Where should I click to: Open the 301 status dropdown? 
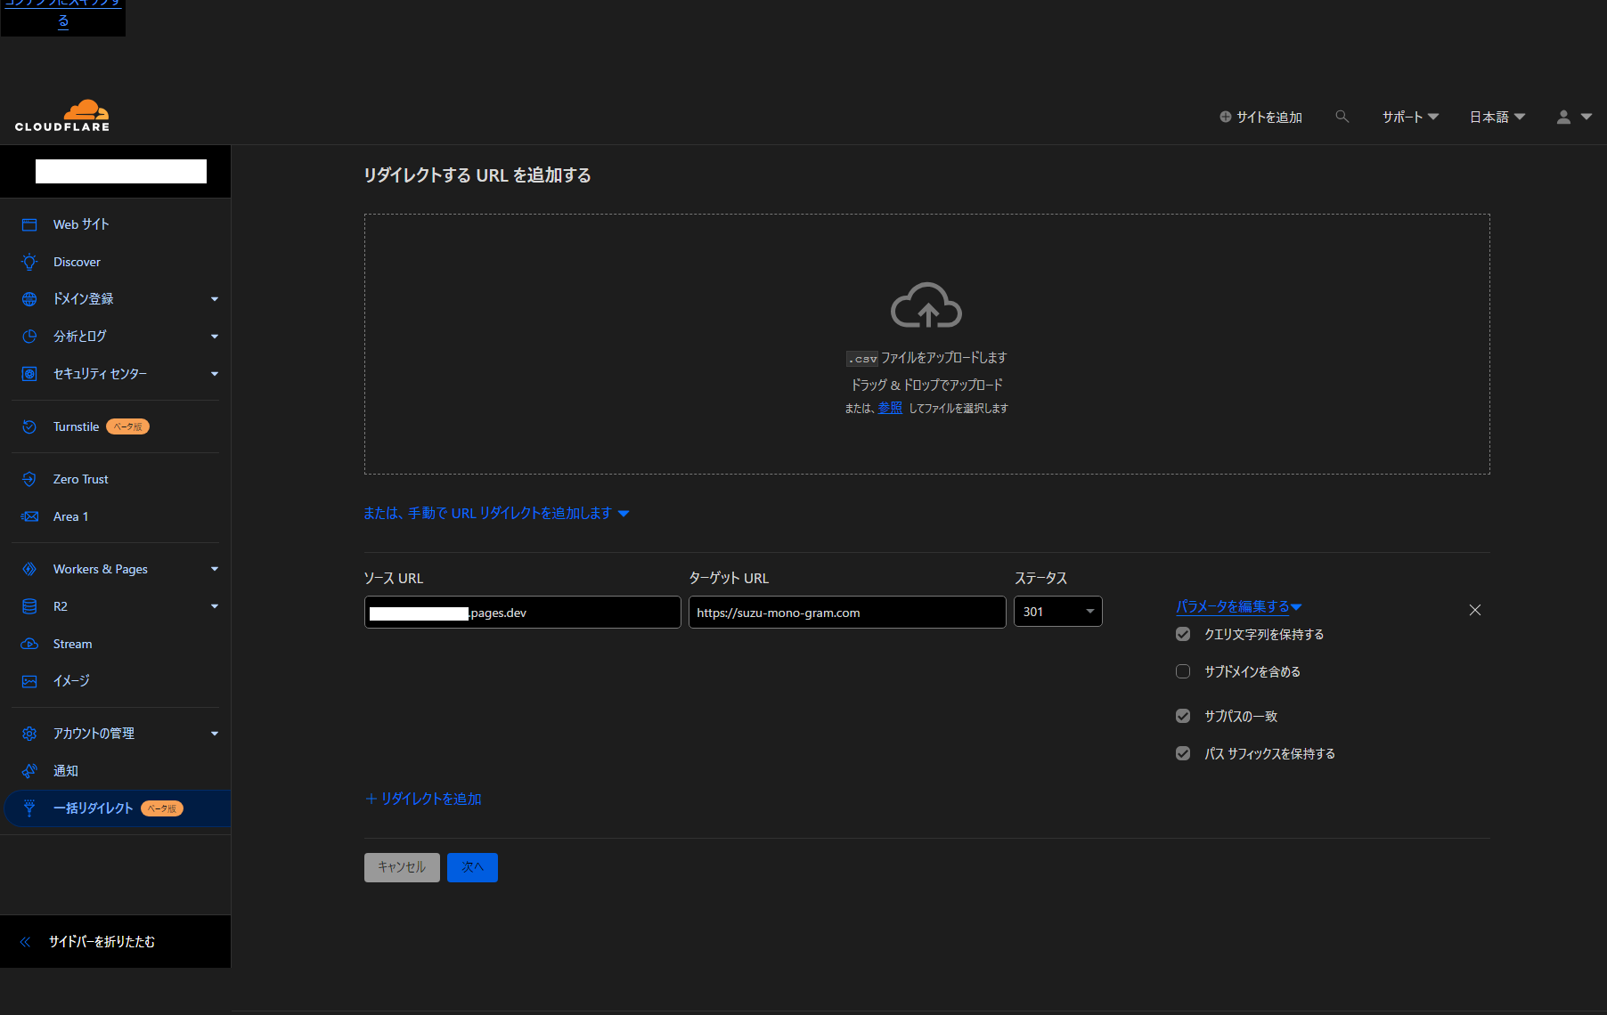click(x=1057, y=612)
